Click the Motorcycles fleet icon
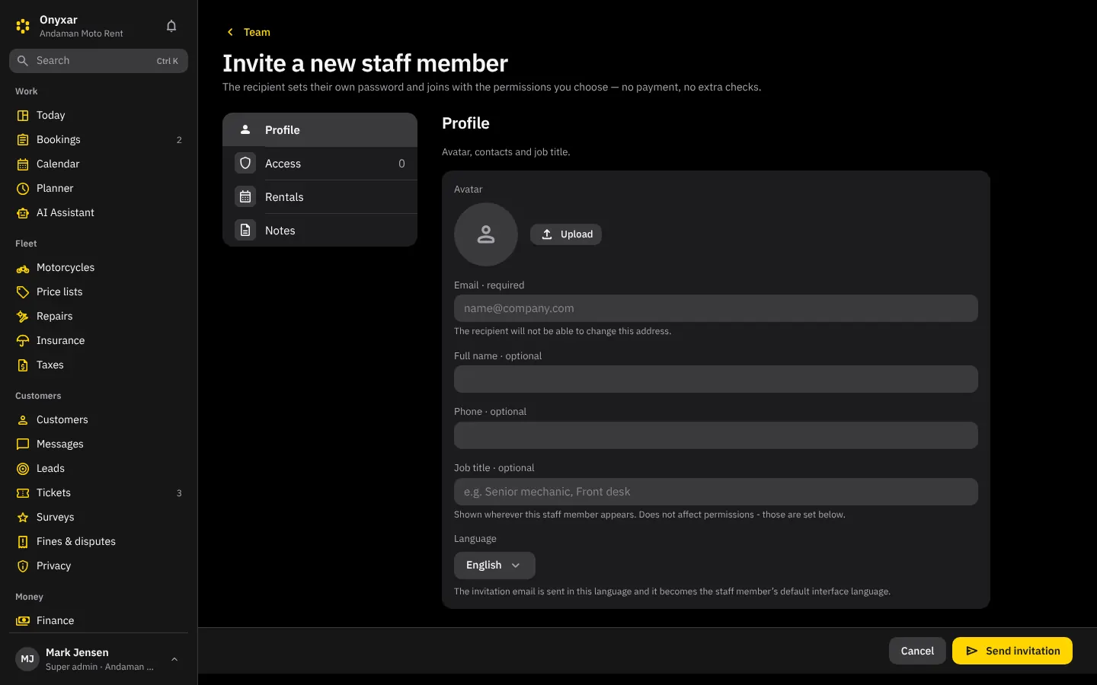Image resolution: width=1097 pixels, height=685 pixels. pos(23,268)
